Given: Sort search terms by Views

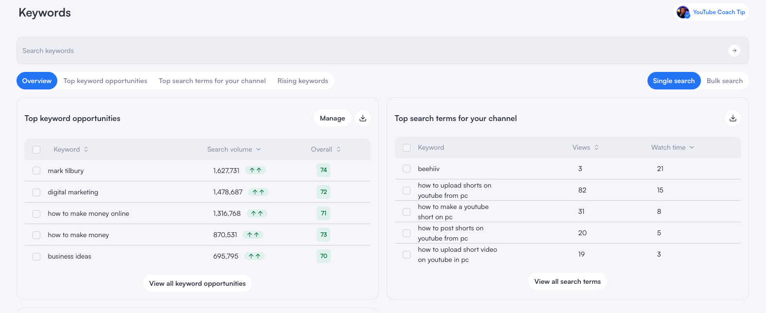Looking at the screenshot, I should pos(585,147).
